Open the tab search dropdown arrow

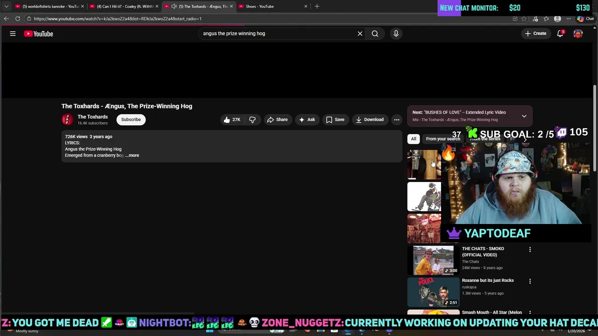pos(6,7)
